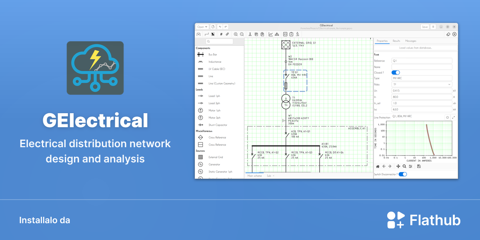Select the plot magnifier zoom tool
This screenshot has width=480, height=240.
[x=404, y=166]
